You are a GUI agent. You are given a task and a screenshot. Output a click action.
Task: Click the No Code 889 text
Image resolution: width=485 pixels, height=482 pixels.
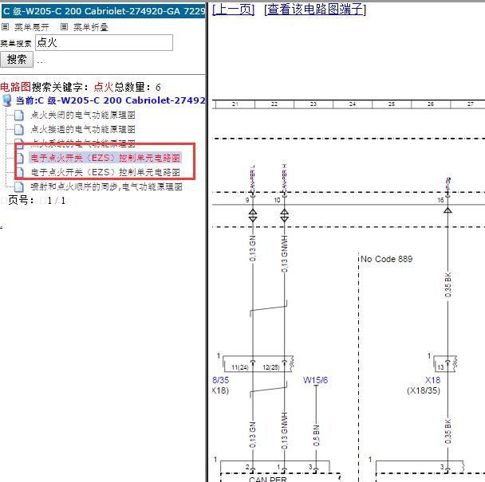[x=386, y=259]
